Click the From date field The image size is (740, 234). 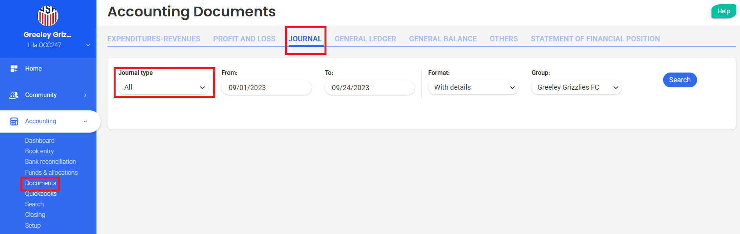point(266,88)
